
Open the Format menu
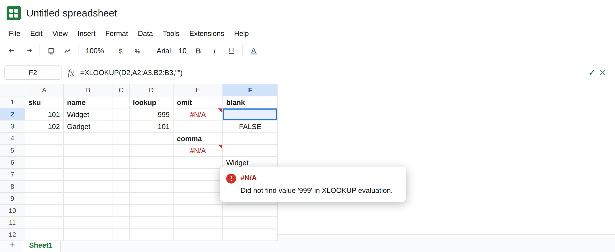coord(117,33)
